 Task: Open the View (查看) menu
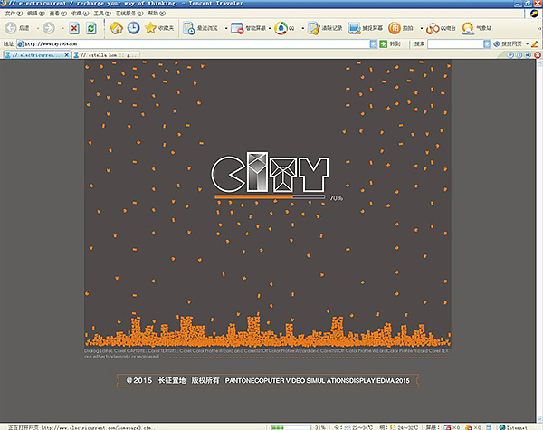pos(58,14)
